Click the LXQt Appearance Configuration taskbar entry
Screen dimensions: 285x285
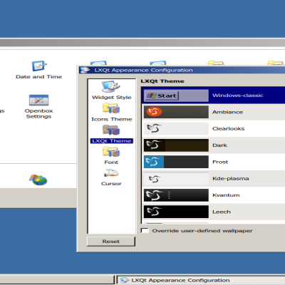201,280
